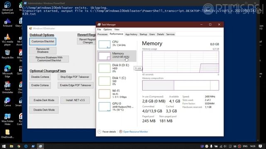Select the Memory performance item
The width and height of the screenshot is (266, 149).
point(117,56)
